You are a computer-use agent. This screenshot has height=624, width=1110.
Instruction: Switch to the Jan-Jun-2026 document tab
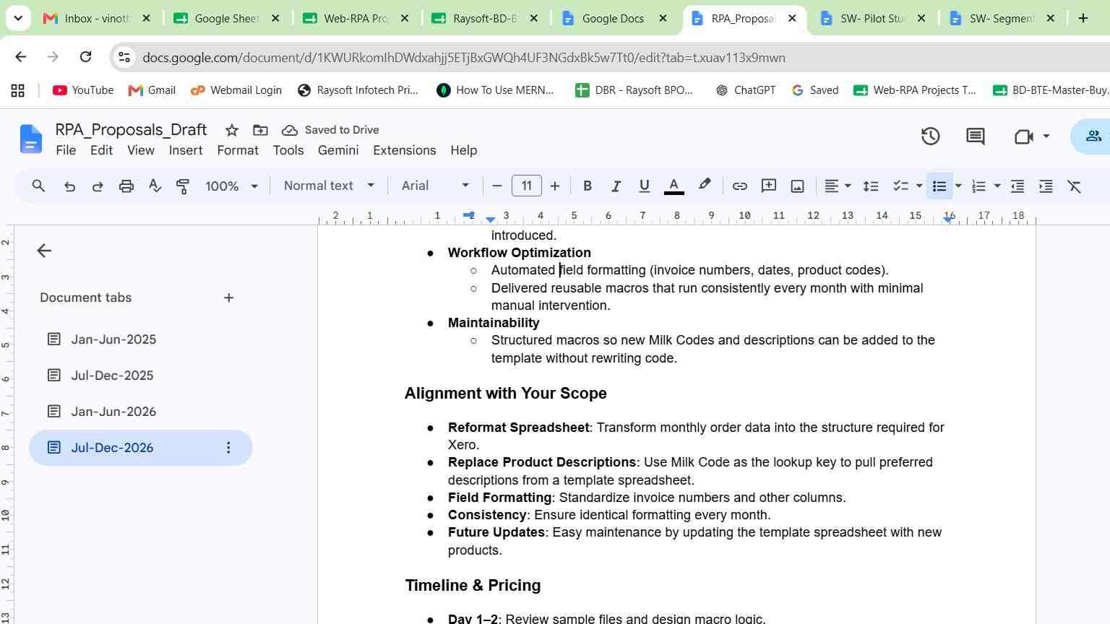[113, 412]
